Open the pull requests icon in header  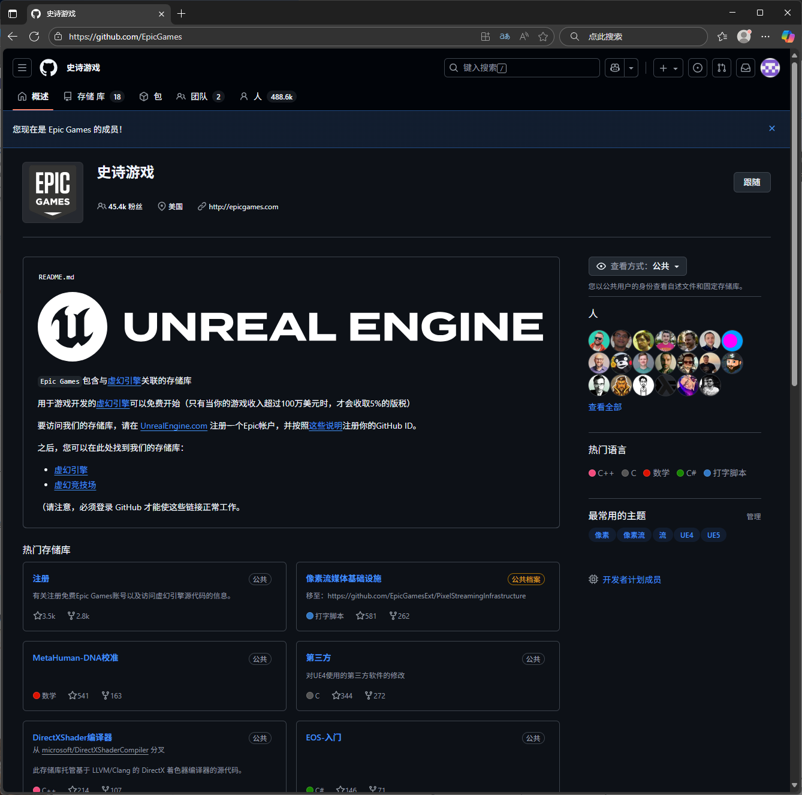pyautogui.click(x=722, y=68)
